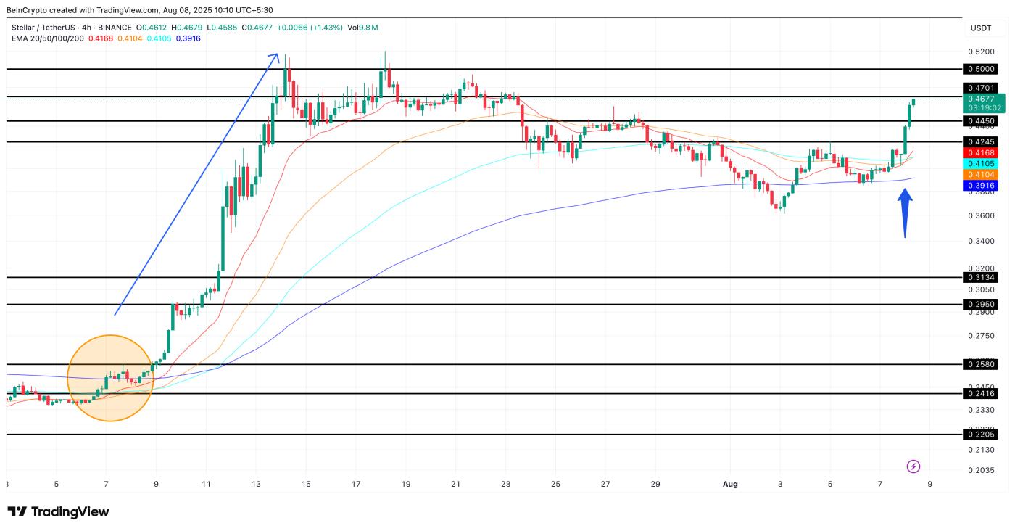This screenshot has width=1015, height=531.
Task: Click the 0.4450 price level tag
Action: tap(980, 120)
